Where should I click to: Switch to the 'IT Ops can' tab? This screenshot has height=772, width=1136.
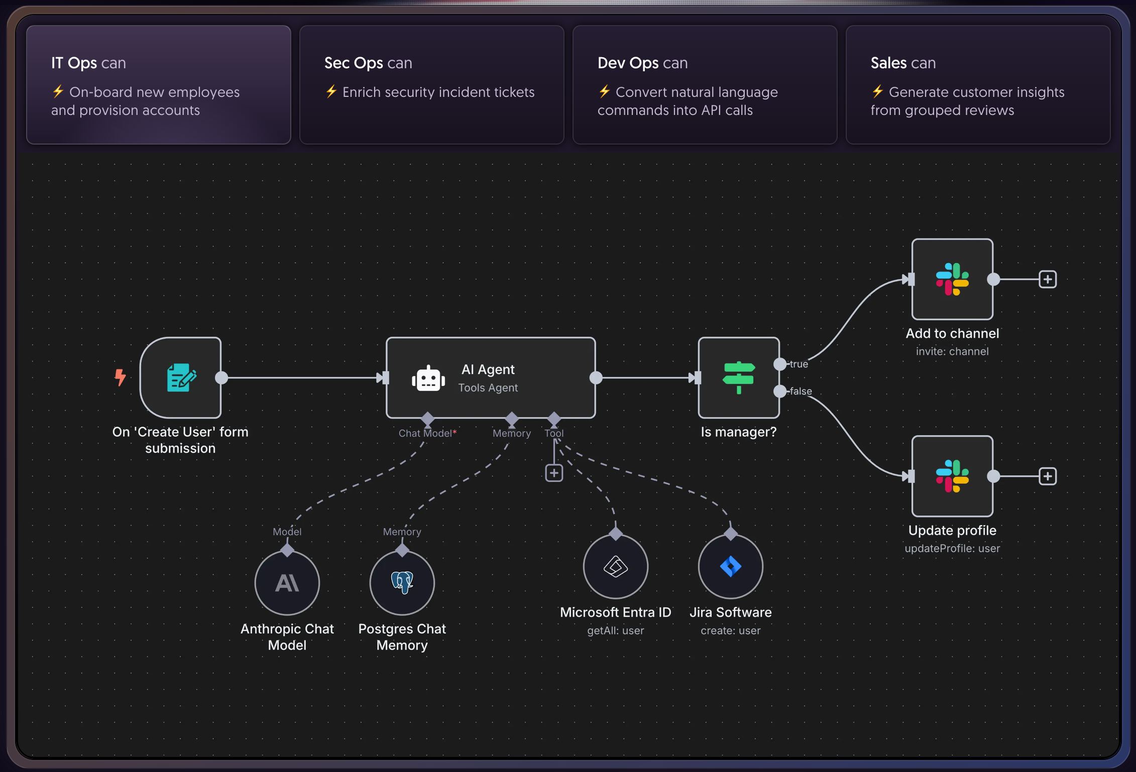(x=159, y=85)
